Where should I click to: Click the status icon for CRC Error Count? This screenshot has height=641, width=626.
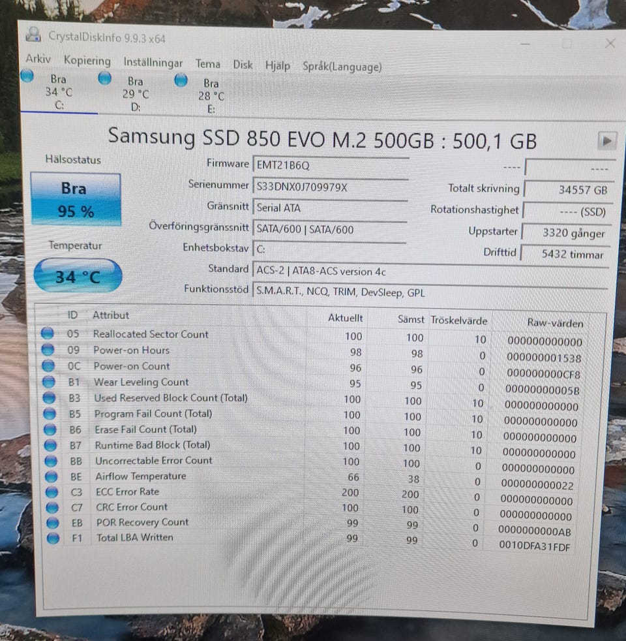pyautogui.click(x=52, y=507)
